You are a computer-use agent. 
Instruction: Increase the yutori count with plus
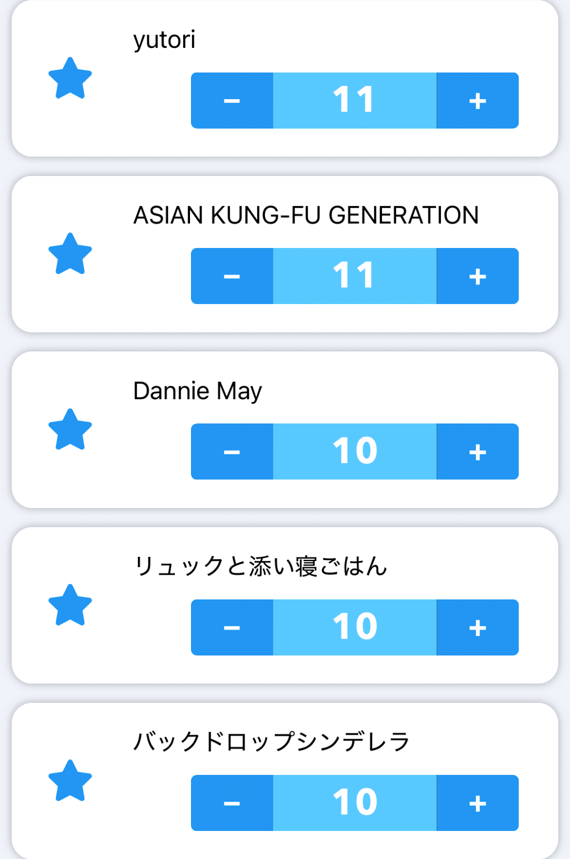tap(477, 101)
